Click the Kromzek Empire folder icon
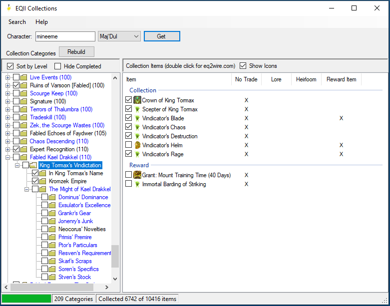The width and height of the screenshot is (390, 306). pos(42,181)
